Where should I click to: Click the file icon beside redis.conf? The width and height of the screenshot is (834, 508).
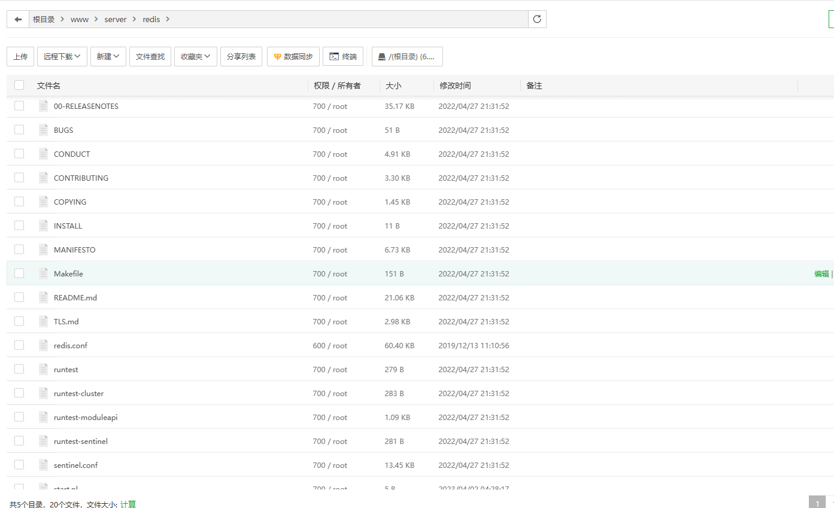click(43, 345)
